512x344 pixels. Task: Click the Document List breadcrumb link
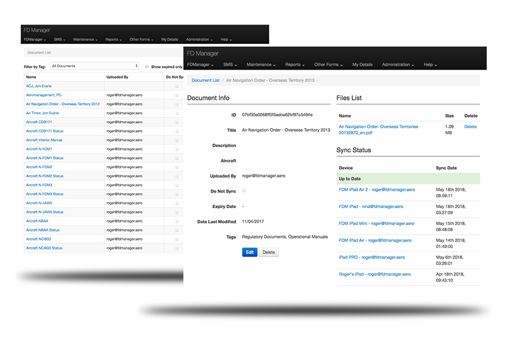click(x=205, y=80)
